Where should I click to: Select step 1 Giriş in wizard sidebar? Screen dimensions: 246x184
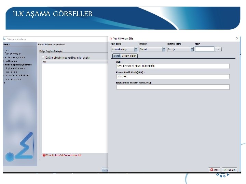coord(6,50)
